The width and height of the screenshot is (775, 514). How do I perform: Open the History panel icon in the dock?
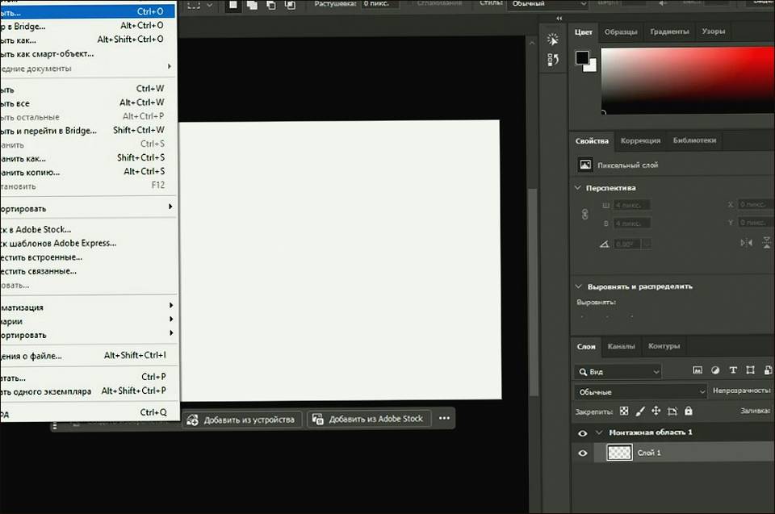pyautogui.click(x=553, y=60)
